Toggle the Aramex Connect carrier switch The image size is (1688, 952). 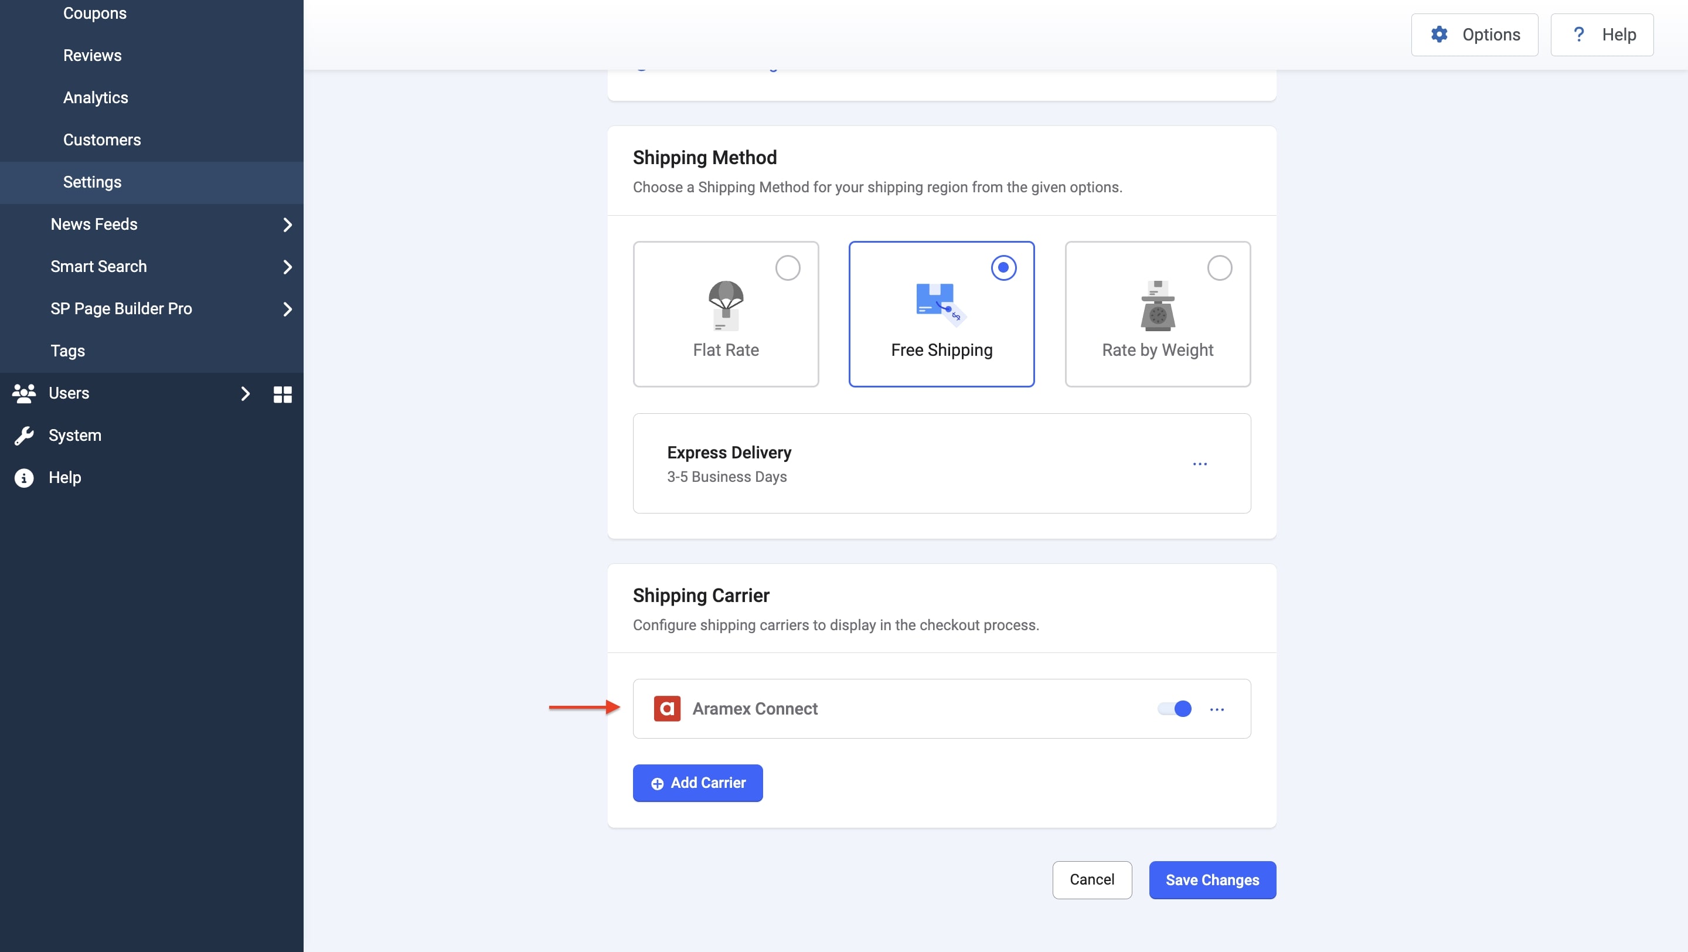[1174, 708]
